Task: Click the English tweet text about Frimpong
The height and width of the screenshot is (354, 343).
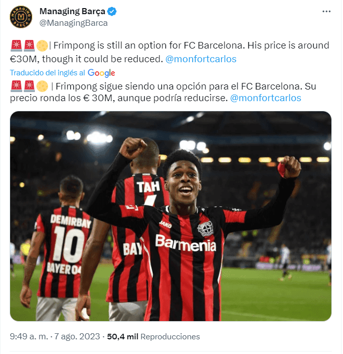Action: (169, 52)
